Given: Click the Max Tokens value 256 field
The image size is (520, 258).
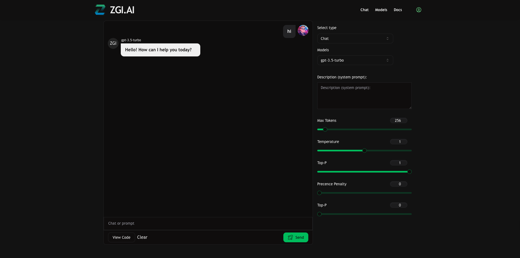Looking at the screenshot, I should coord(398,120).
